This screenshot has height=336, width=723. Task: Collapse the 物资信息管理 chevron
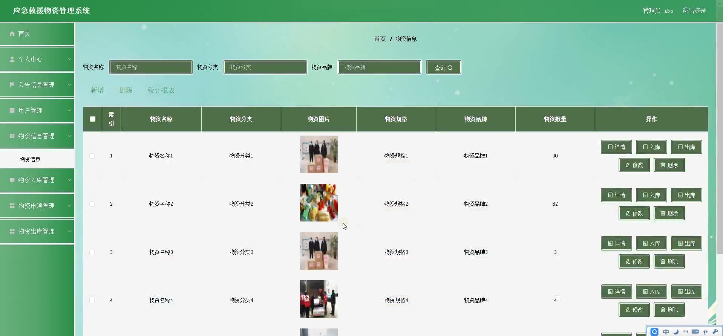click(x=69, y=136)
